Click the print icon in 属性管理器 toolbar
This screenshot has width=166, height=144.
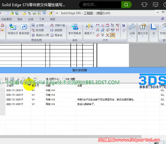coord(12,79)
